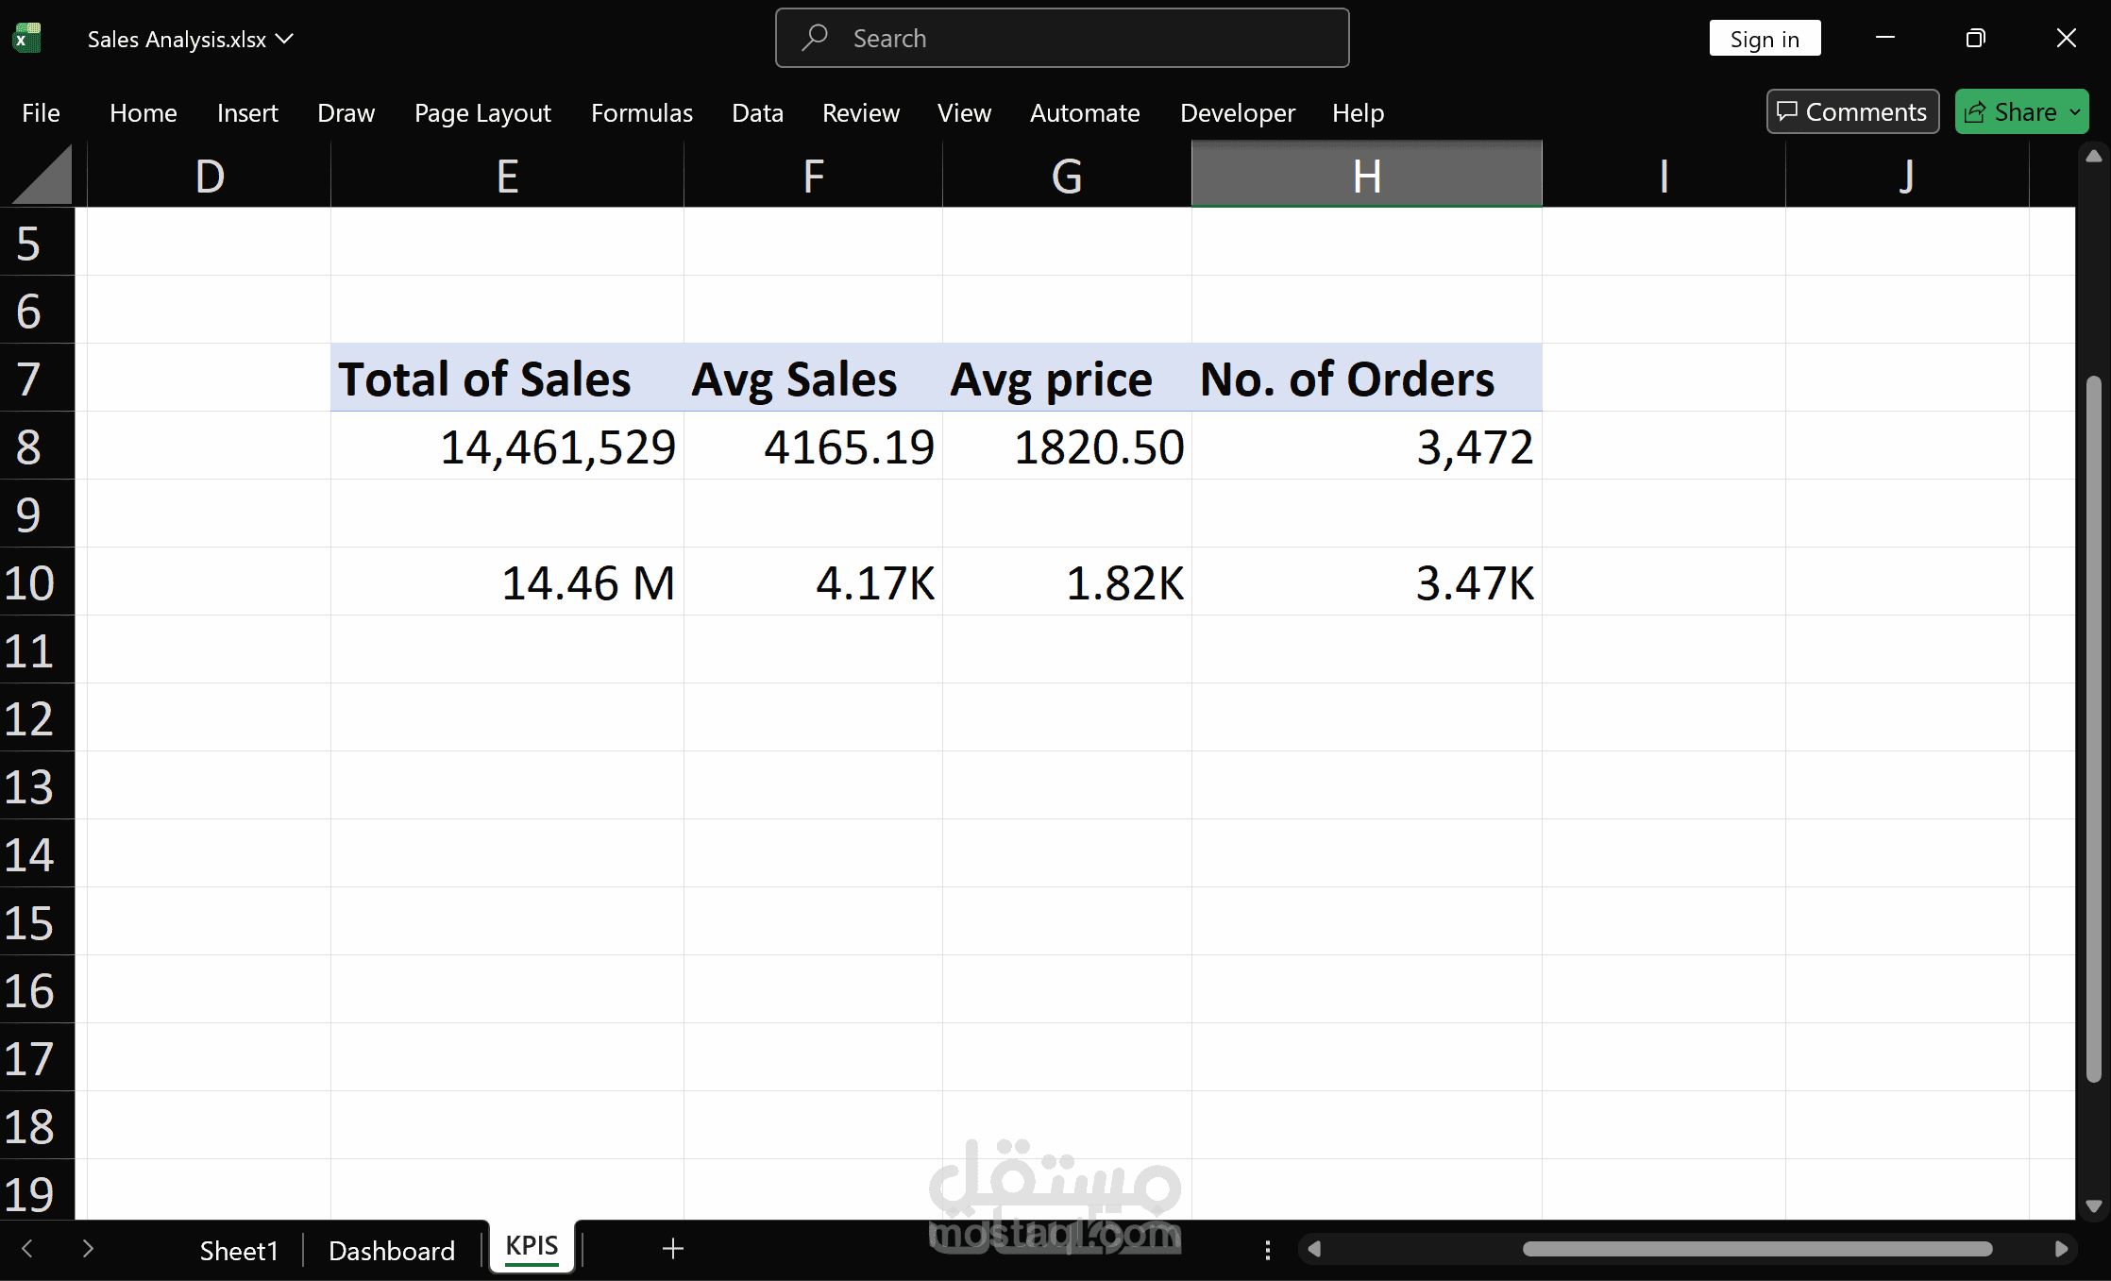Click the Sign in button
2111x1281 pixels.
click(x=1764, y=39)
